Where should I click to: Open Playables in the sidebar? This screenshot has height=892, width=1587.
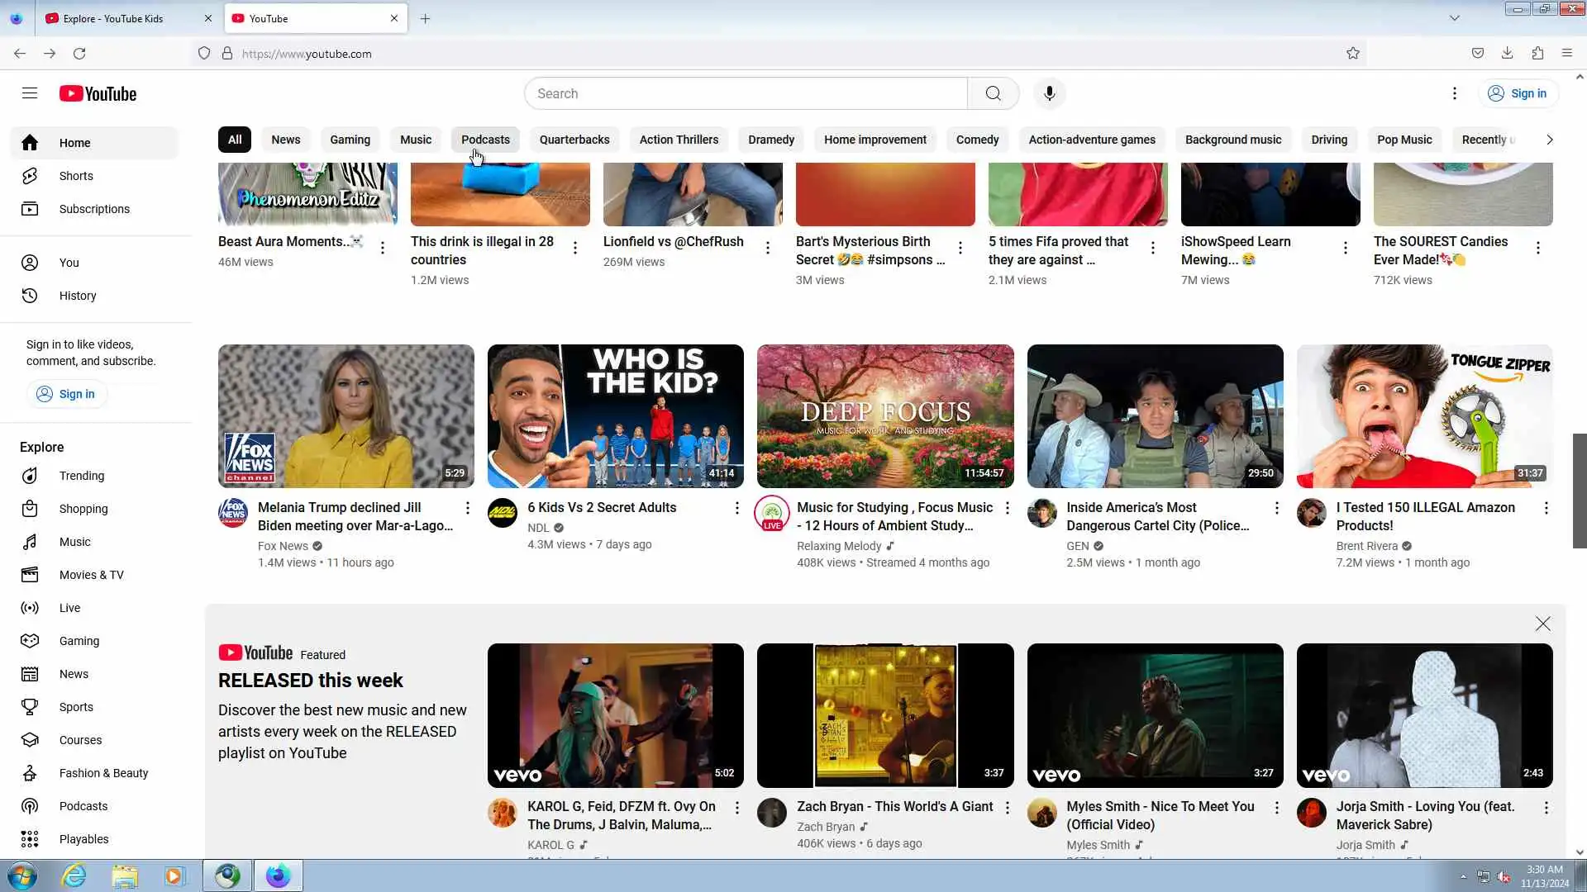[83, 839]
